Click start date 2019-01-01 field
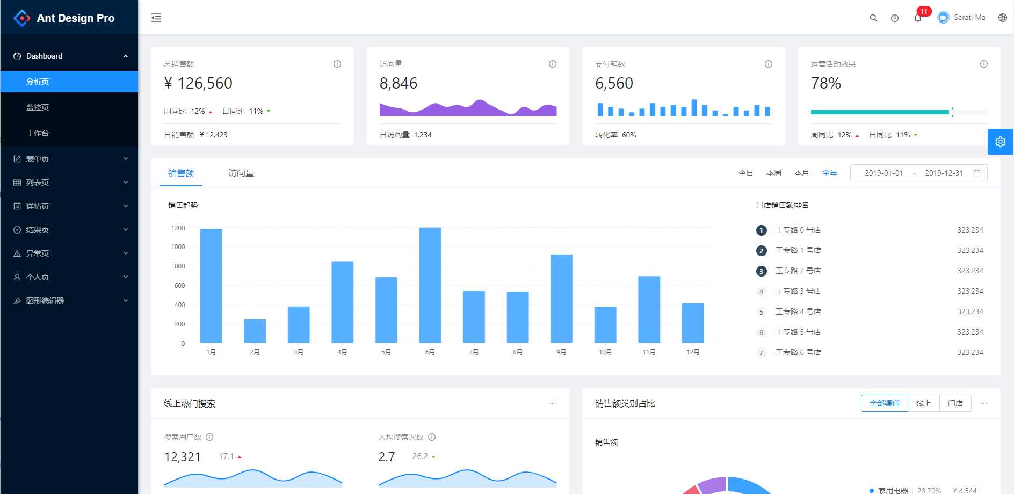This screenshot has width=1014, height=494. pyautogui.click(x=883, y=173)
